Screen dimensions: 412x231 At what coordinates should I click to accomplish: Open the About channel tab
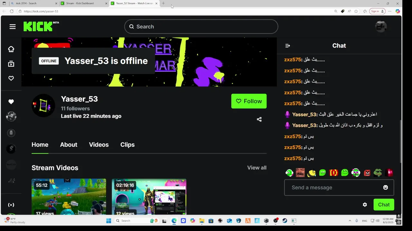69,145
